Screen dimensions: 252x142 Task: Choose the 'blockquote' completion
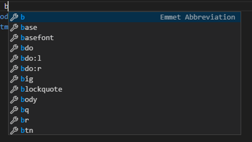point(124,89)
